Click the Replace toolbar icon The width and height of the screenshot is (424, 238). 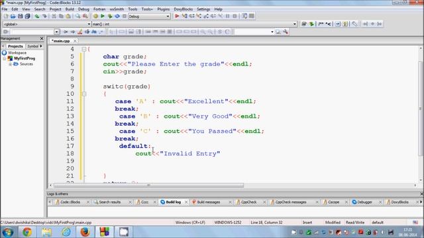(x=85, y=16)
